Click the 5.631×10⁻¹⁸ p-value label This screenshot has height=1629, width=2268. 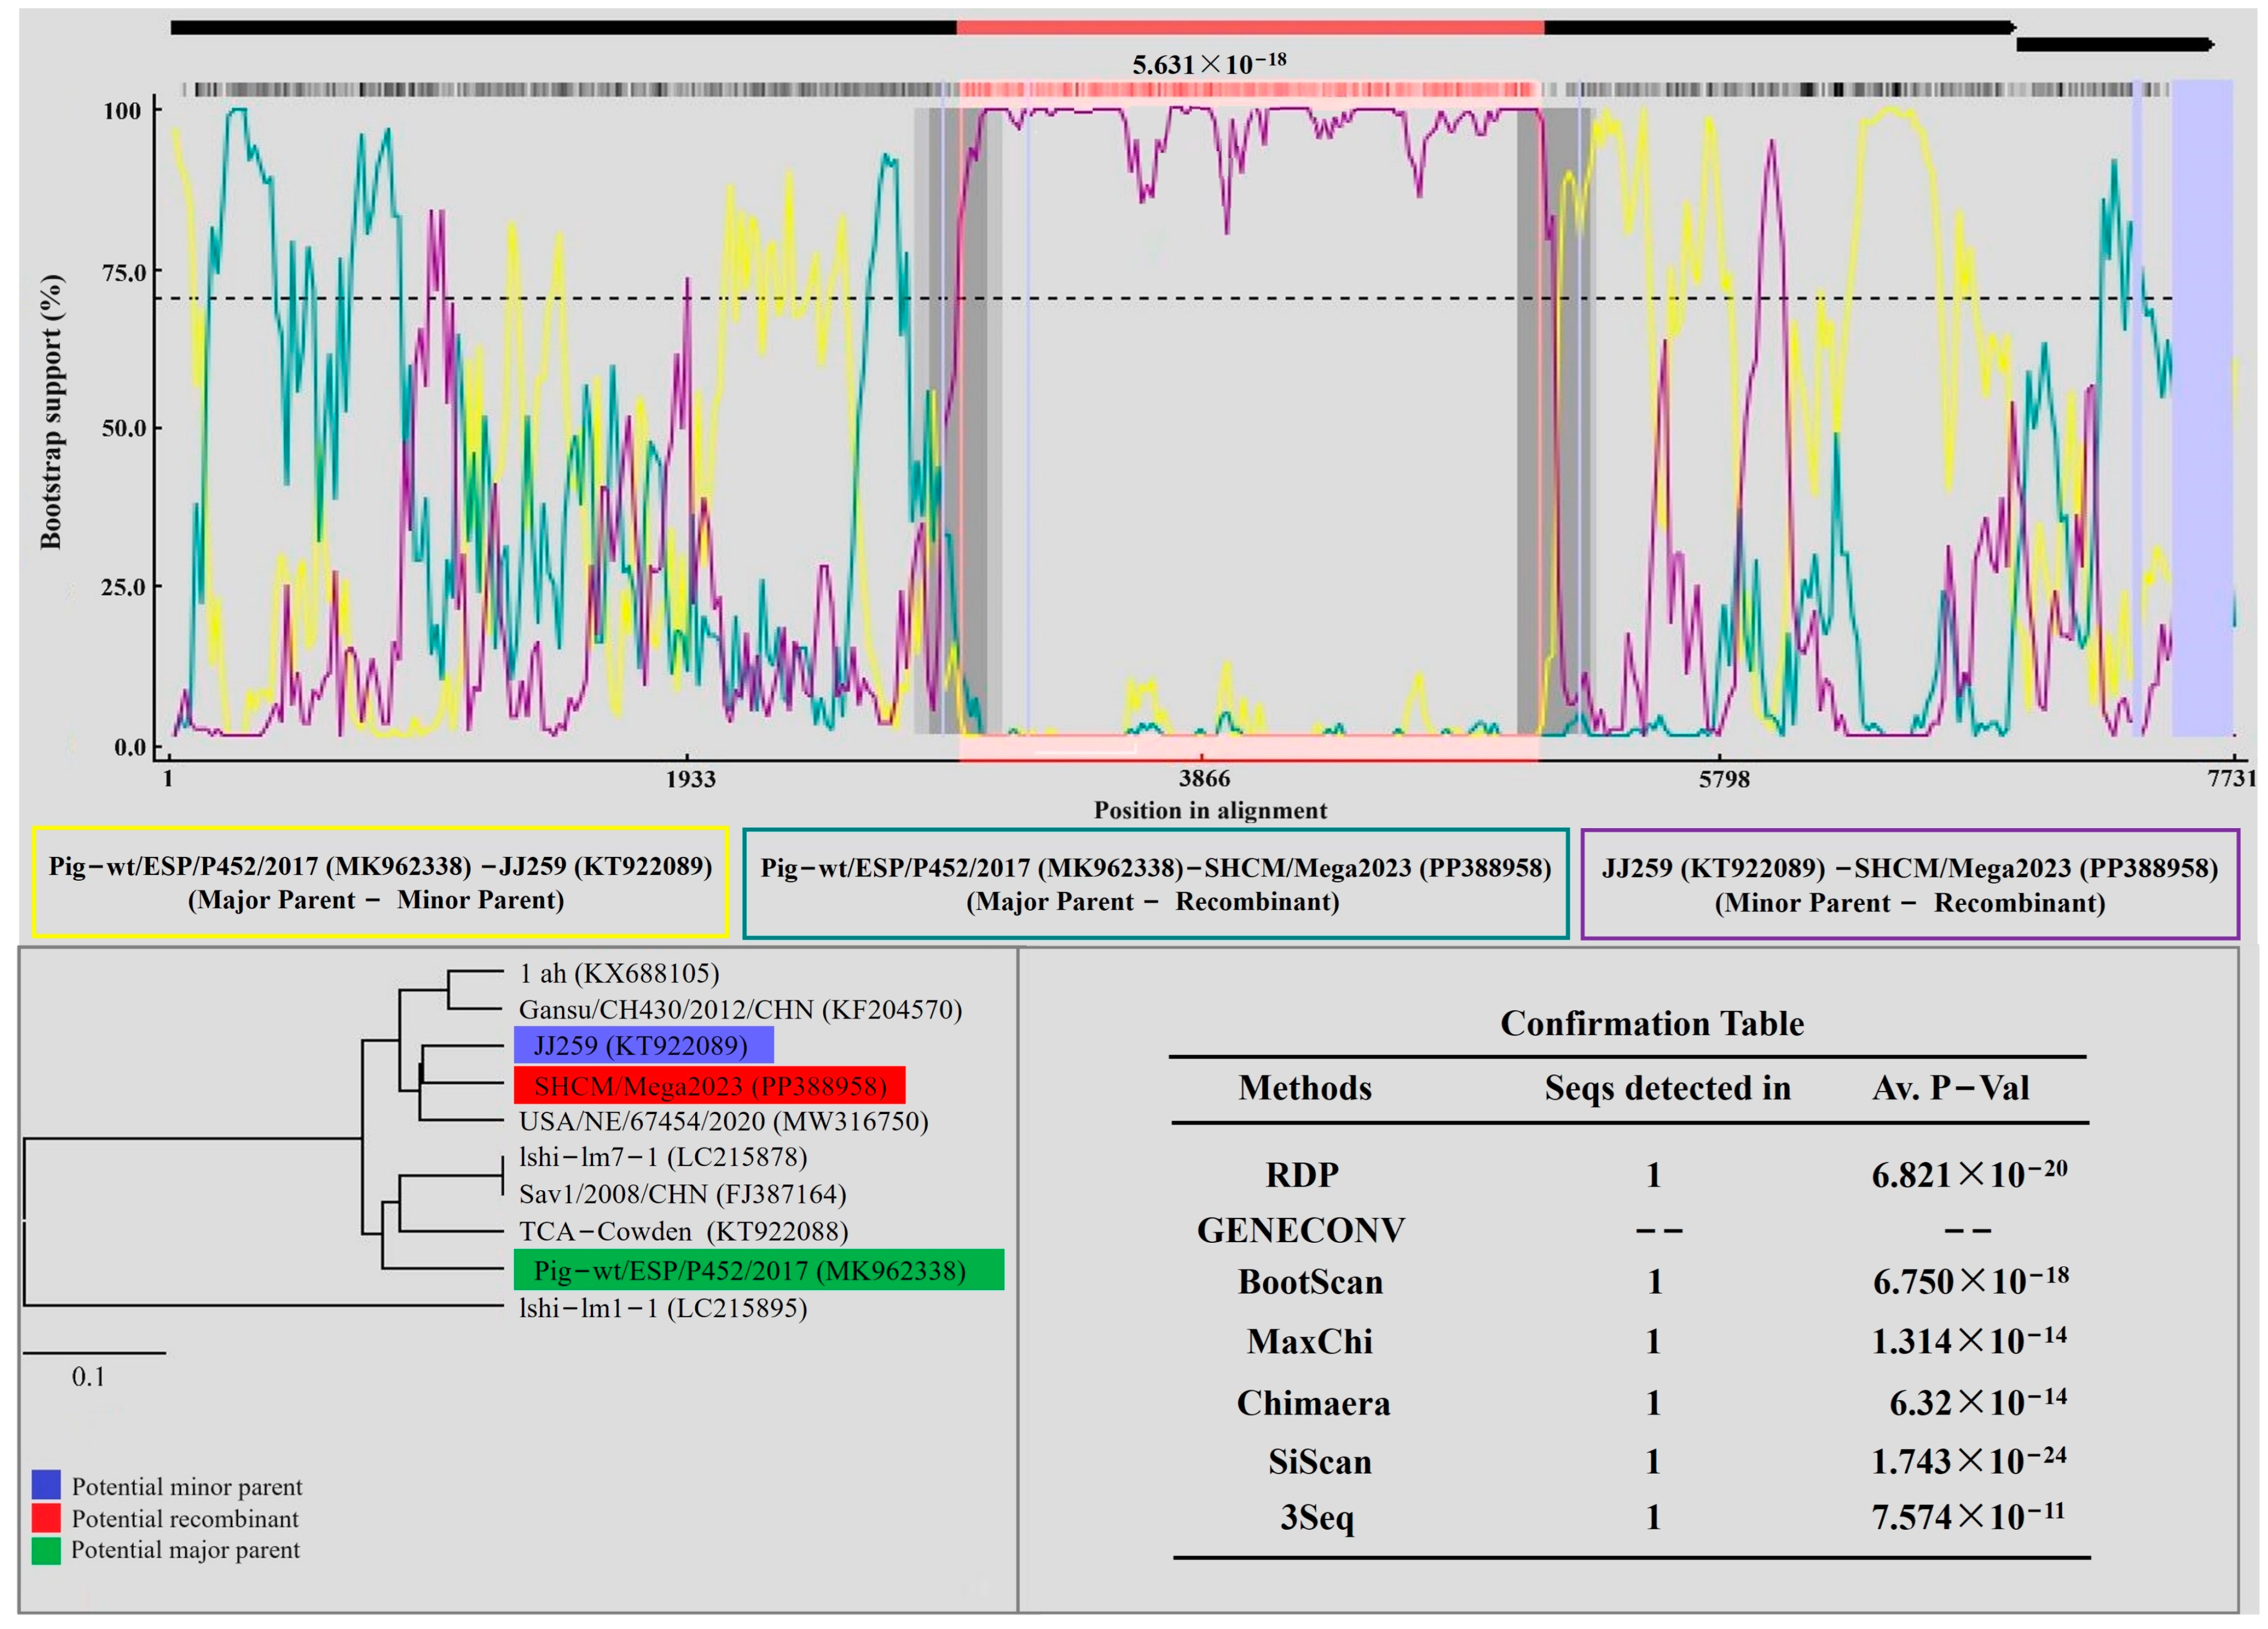point(1208,64)
